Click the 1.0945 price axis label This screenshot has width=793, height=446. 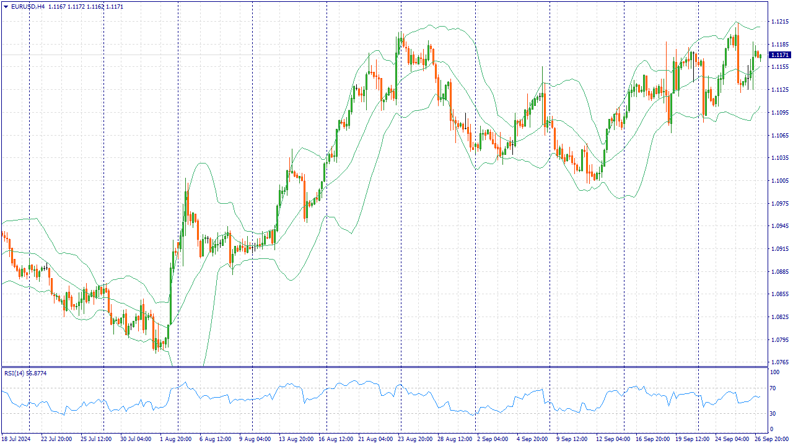[x=779, y=226]
